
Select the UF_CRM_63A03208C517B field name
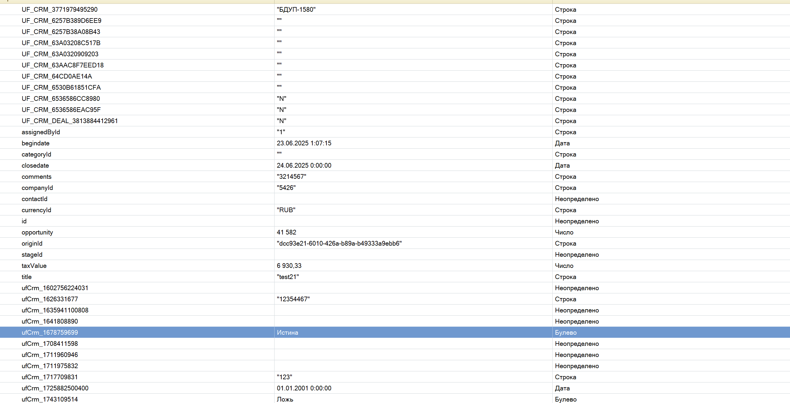[61, 43]
